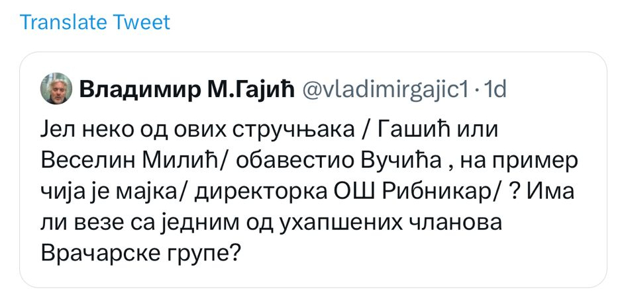Click empty header area right of the timestamp
Screen dimensions: 626x304
click(x=556, y=89)
